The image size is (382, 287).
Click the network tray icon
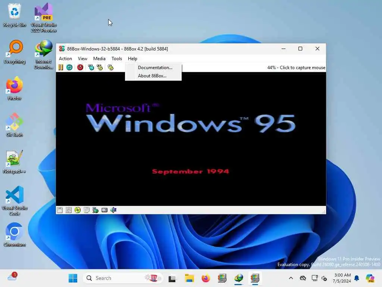[314, 278]
